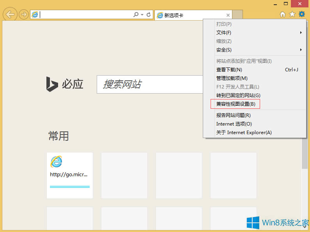
Task: Click 关于 Internet Explorer(A)
Action: point(244,133)
